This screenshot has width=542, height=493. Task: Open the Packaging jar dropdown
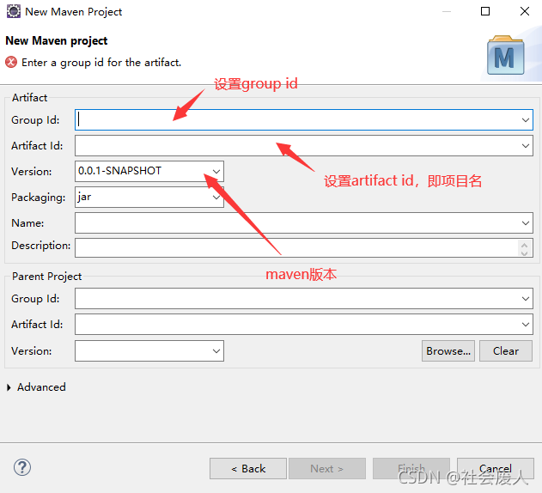tap(216, 197)
